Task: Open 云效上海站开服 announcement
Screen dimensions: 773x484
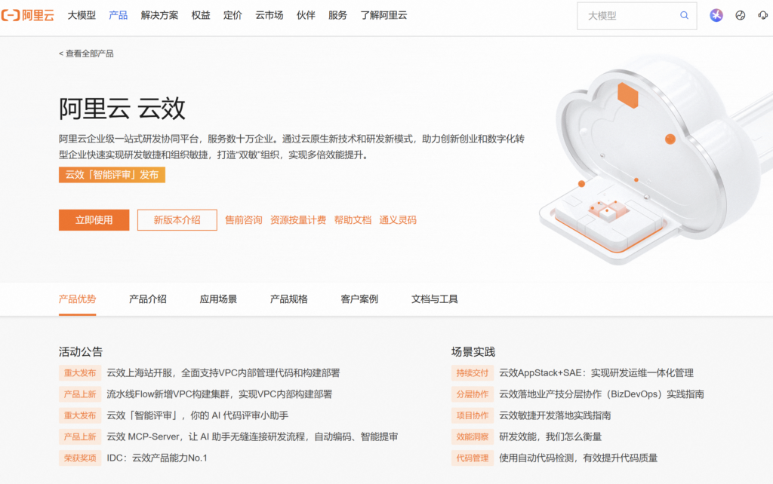Action: [x=223, y=372]
